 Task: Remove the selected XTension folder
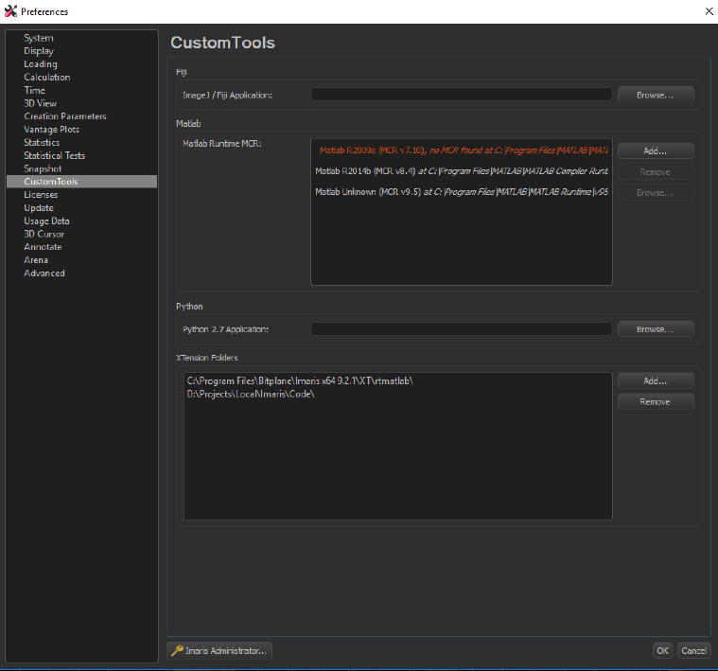pyautogui.click(x=656, y=401)
